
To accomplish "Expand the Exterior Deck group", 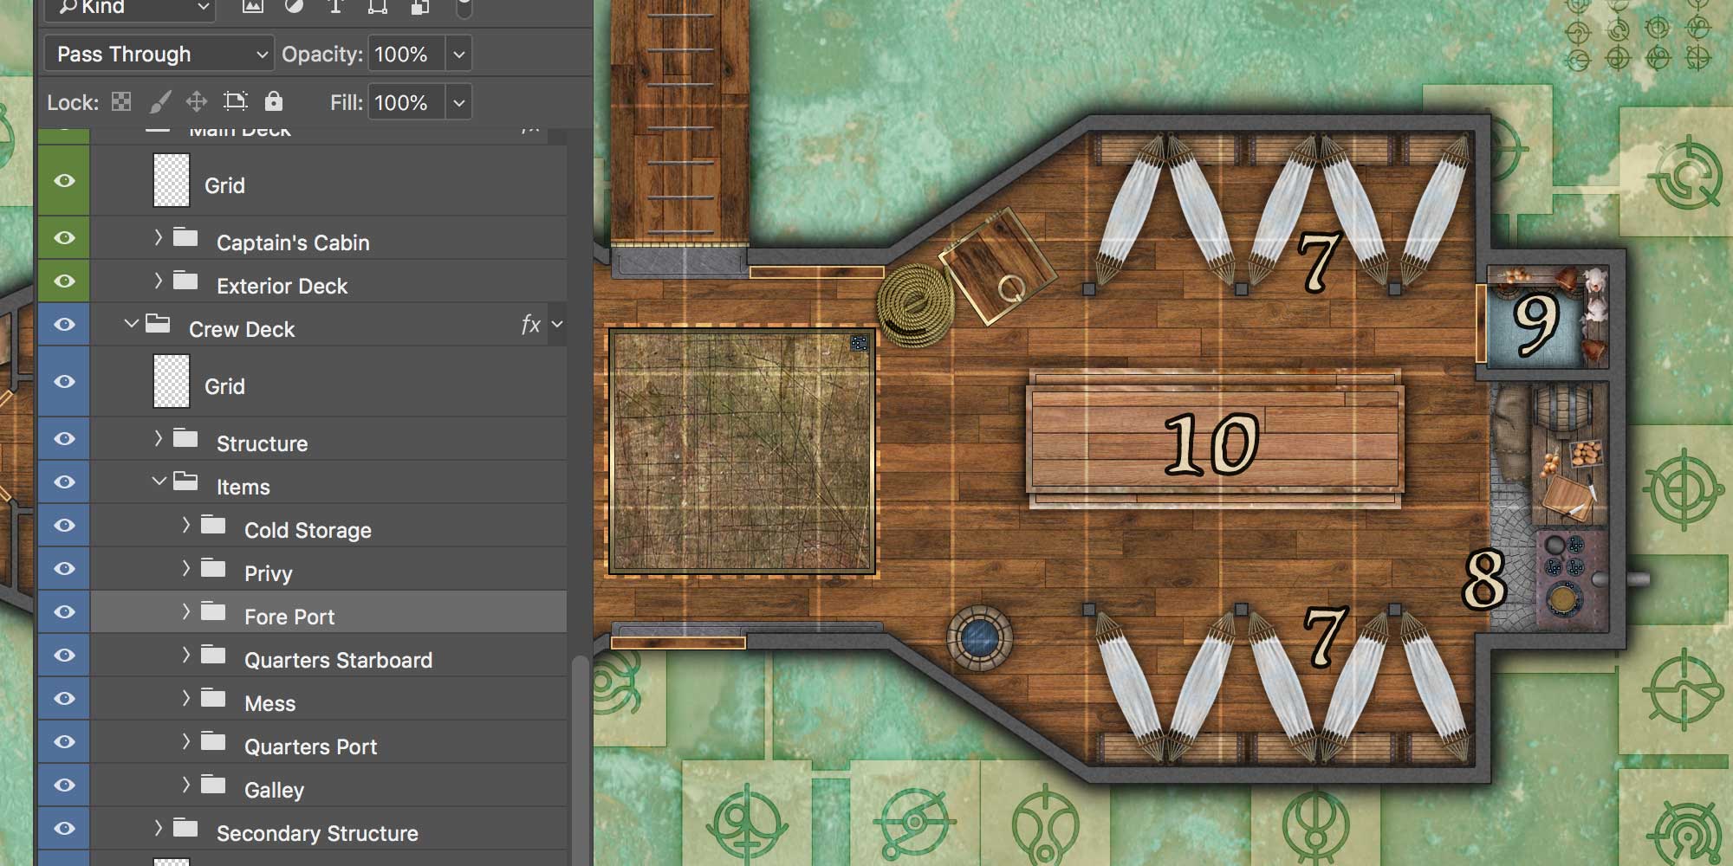I will (x=158, y=280).
